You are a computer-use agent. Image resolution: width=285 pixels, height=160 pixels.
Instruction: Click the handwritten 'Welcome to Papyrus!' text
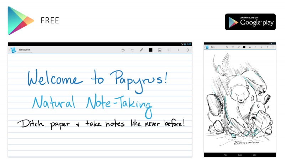point(97,81)
